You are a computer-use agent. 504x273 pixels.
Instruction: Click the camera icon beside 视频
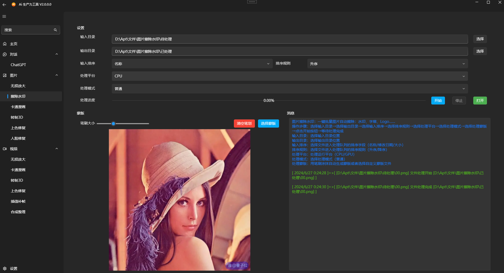point(5,149)
